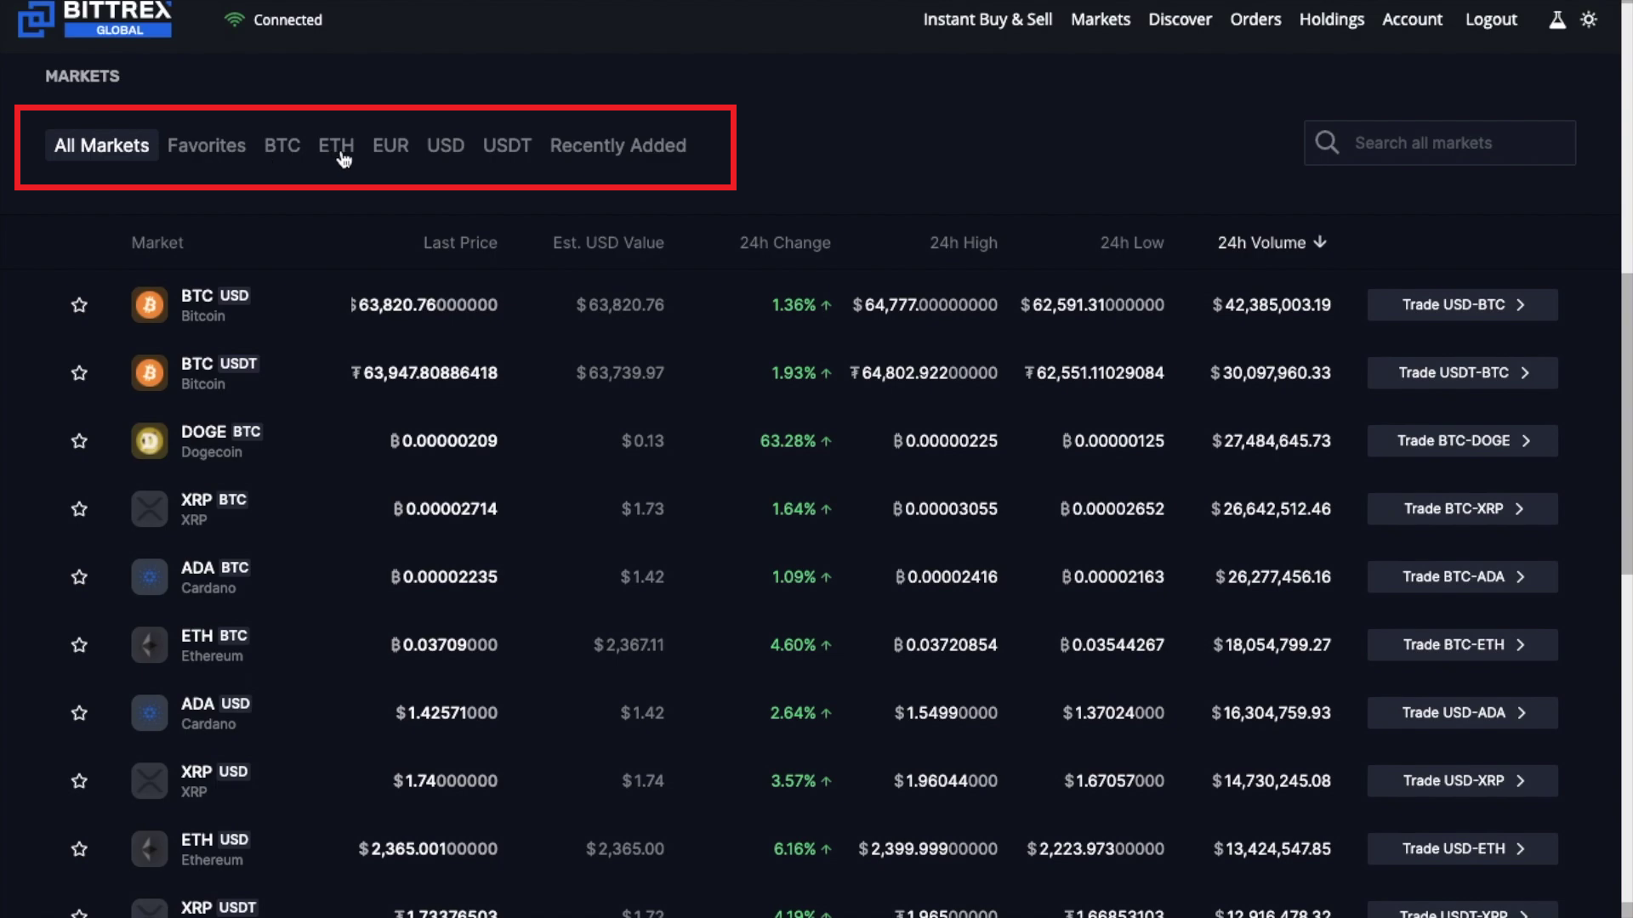Click the Cardano icon in ADA BTC row
Viewport: 1633px width, 918px height.
(x=150, y=576)
